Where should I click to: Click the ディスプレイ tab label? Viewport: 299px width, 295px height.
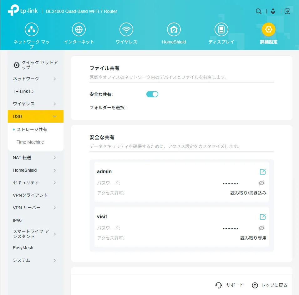(x=221, y=42)
